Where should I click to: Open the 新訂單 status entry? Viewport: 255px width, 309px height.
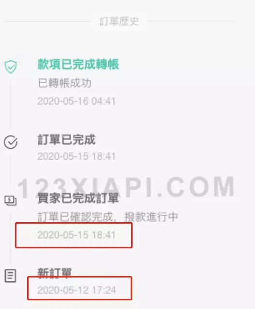(x=55, y=273)
